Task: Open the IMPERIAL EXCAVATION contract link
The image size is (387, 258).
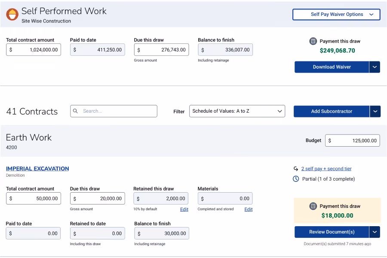Action: tap(37, 169)
